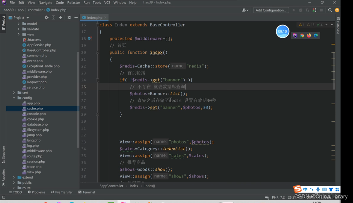The image size is (353, 203).
Task: Open the Refactor menu
Action: 73,3
